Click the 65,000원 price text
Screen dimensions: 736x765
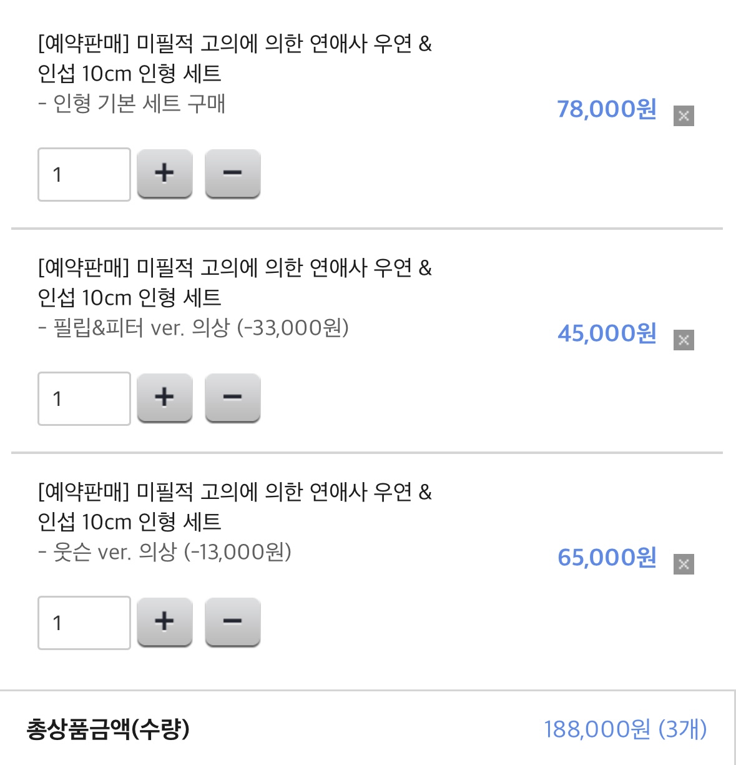pos(606,558)
